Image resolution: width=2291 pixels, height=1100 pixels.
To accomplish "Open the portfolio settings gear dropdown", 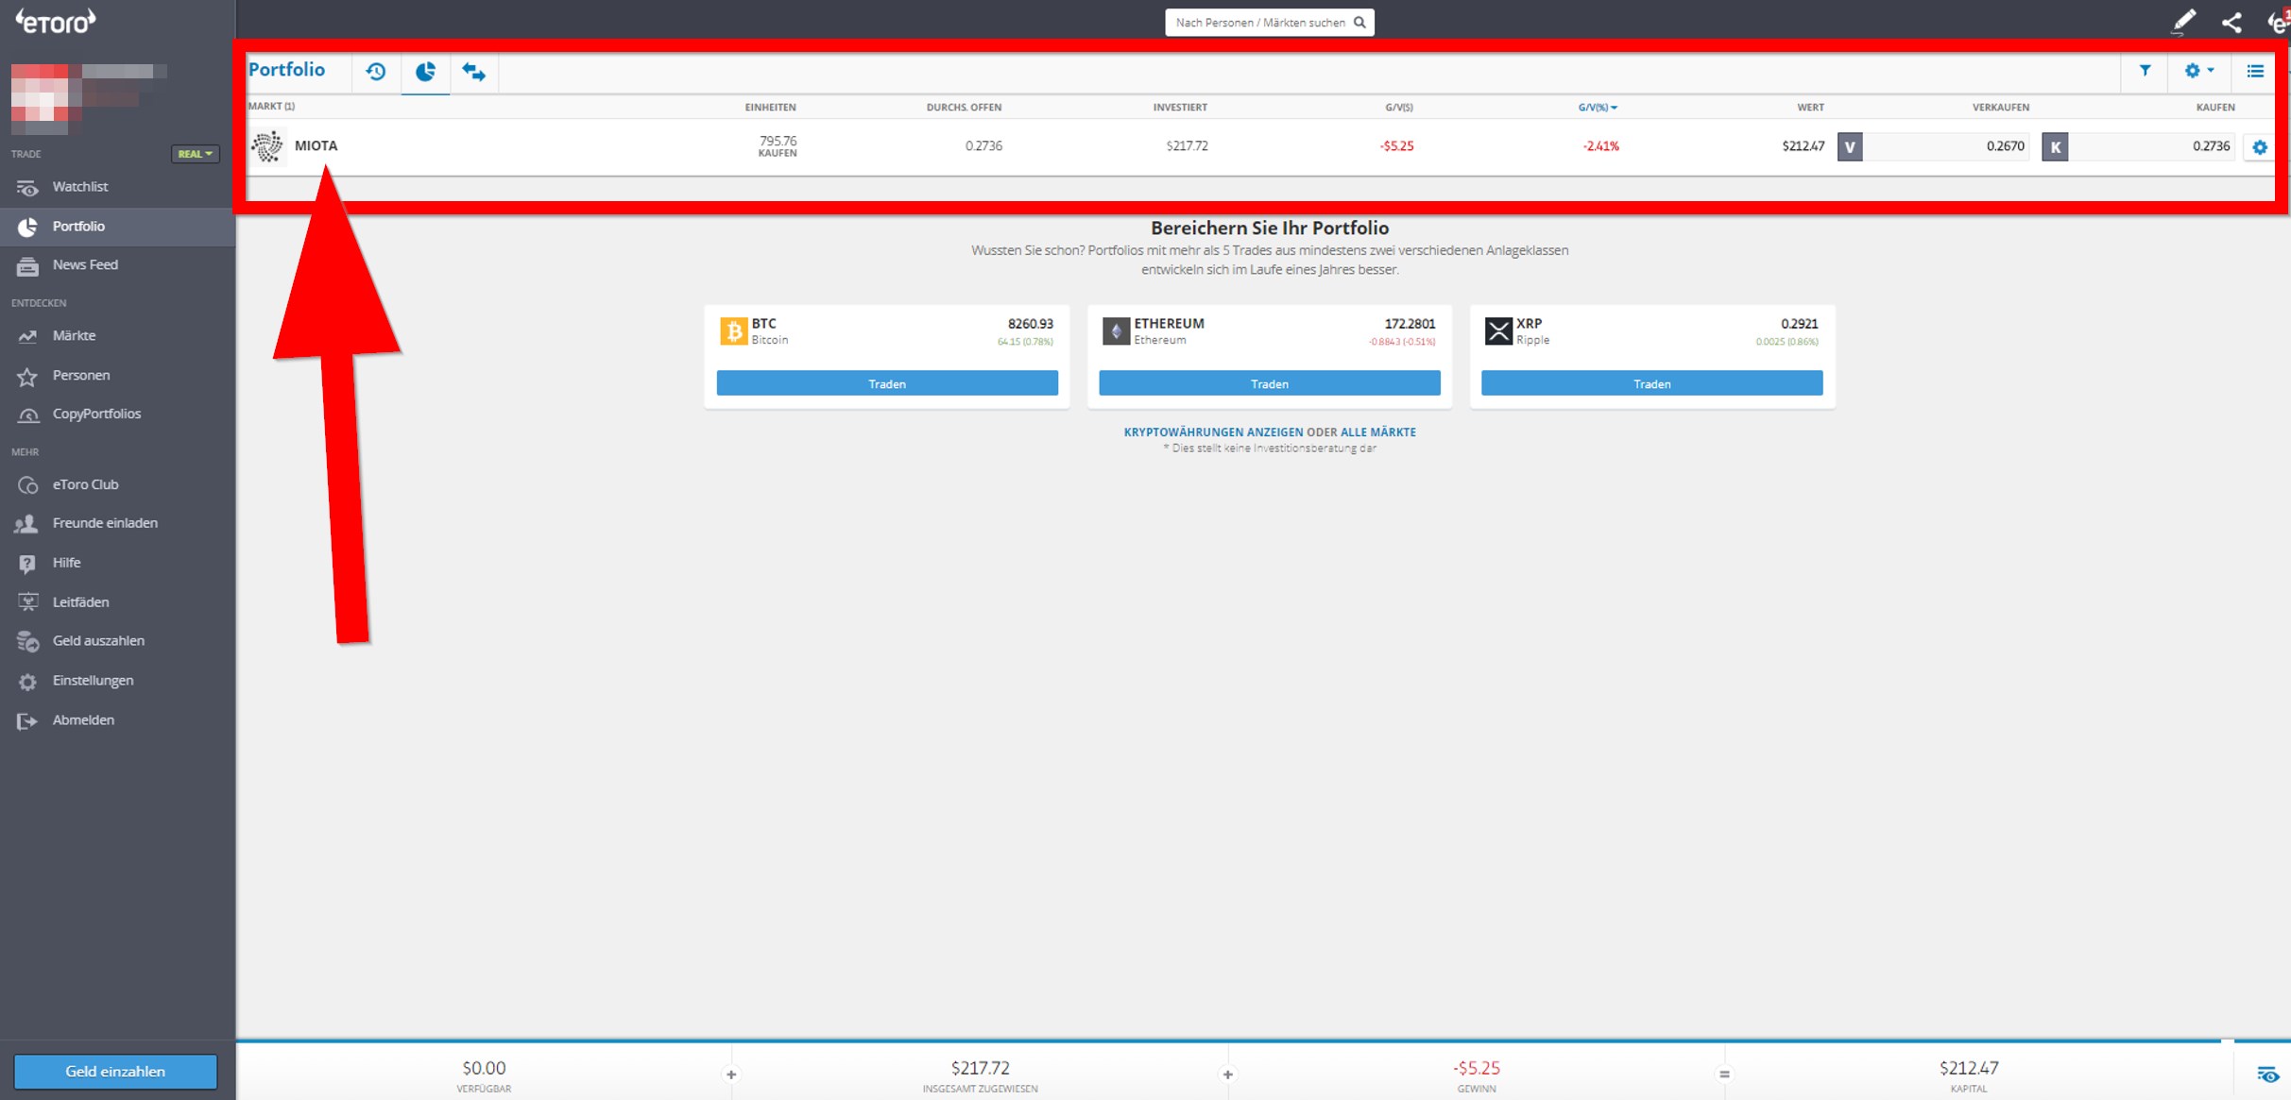I will [x=2199, y=71].
